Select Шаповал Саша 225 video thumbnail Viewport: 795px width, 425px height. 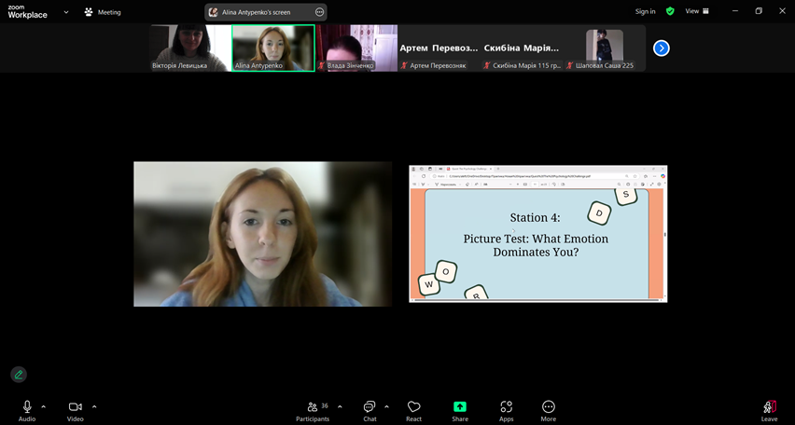coord(605,48)
